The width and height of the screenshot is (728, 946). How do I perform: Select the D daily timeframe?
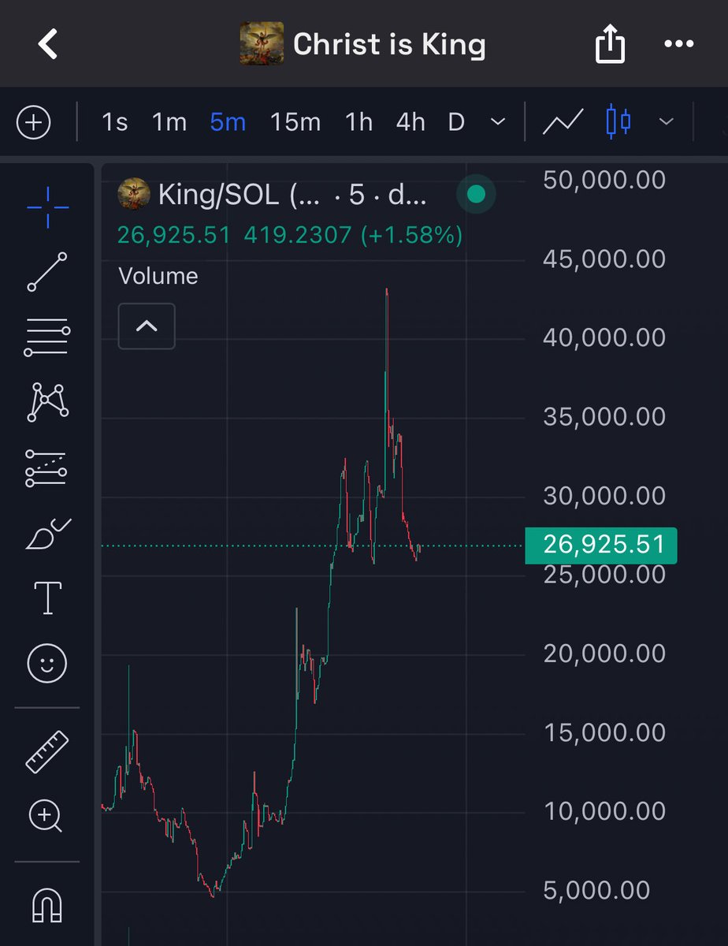(456, 122)
